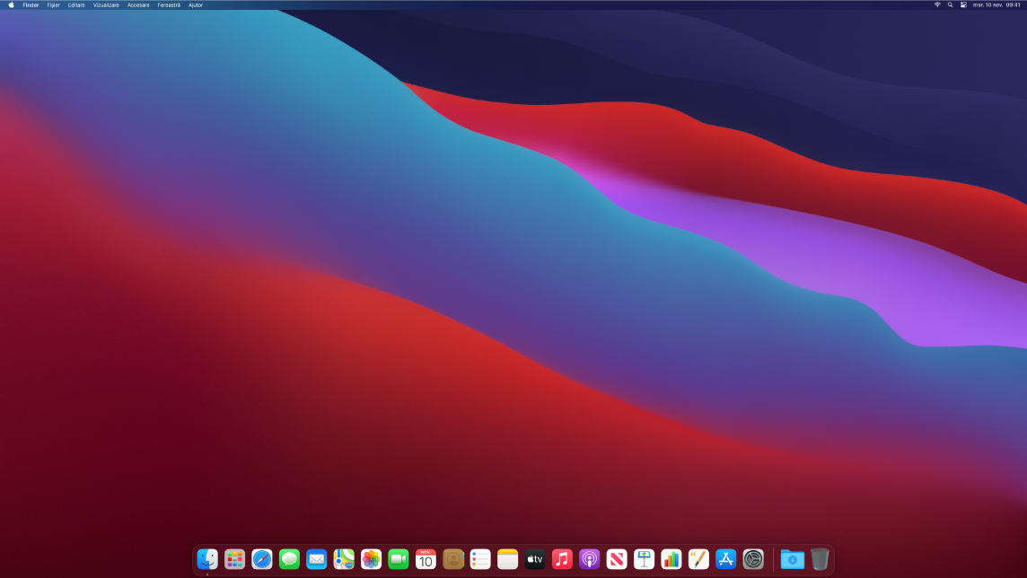Open the Wi-Fi status menu
The image size is (1027, 578).
click(936, 4)
